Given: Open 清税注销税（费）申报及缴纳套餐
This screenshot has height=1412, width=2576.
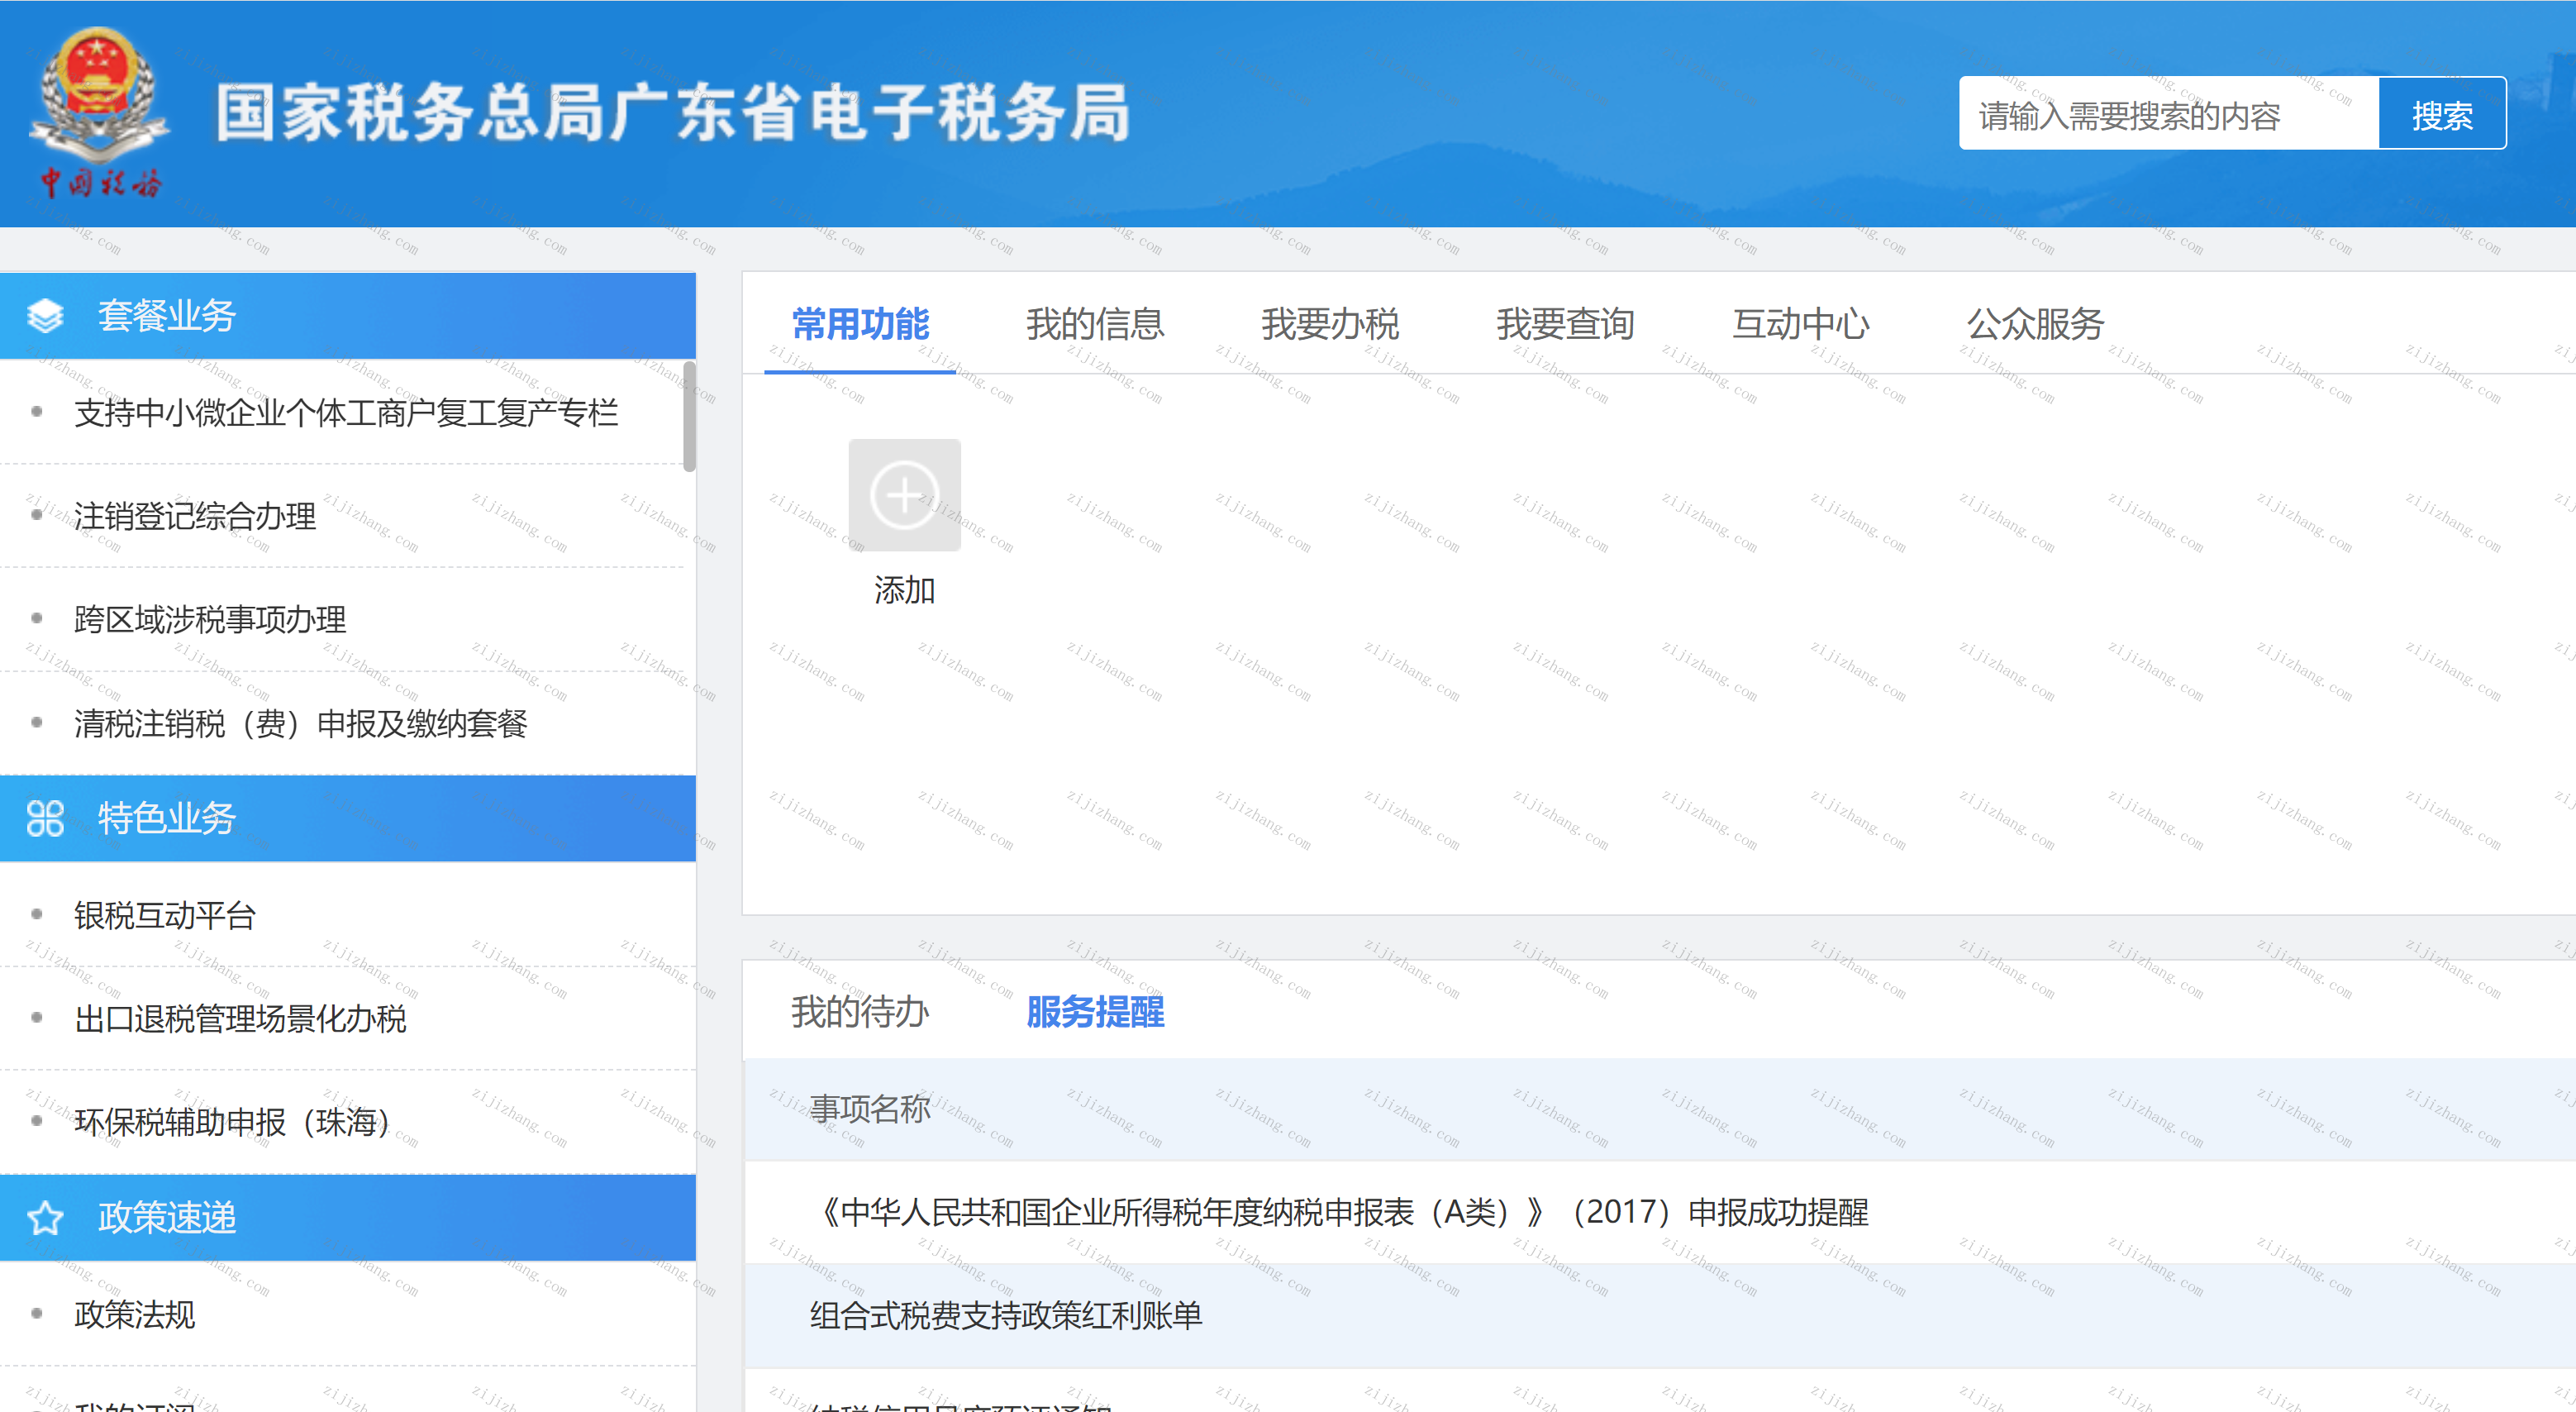Looking at the screenshot, I should tap(300, 724).
